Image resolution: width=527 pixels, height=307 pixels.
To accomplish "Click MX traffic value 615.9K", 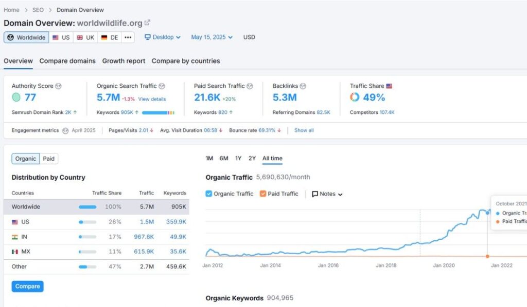I will coord(144,252).
